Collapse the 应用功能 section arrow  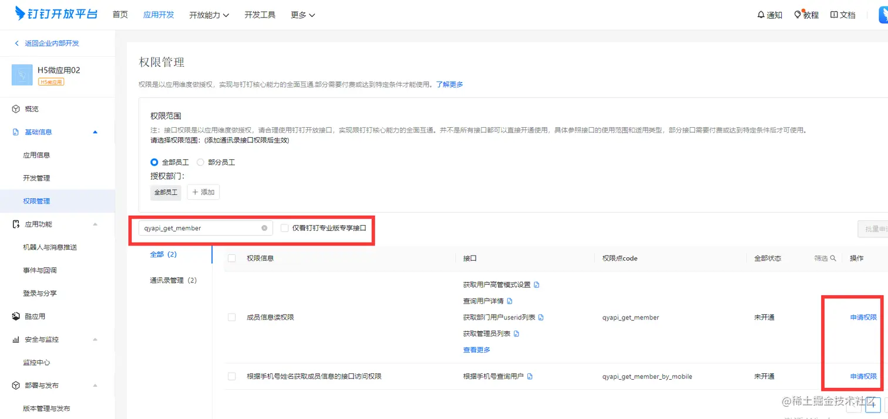(95, 224)
